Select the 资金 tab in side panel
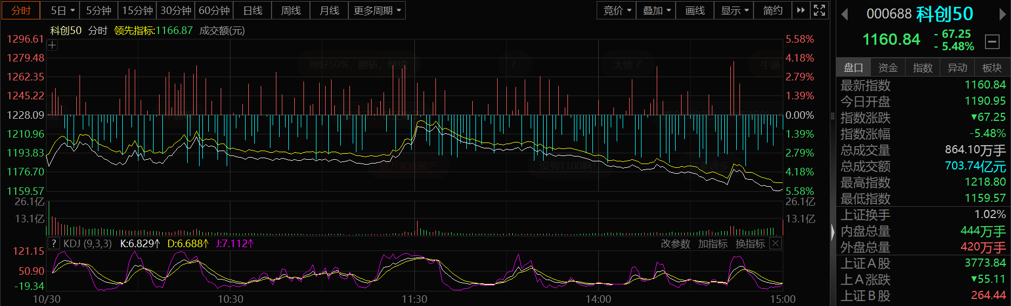This screenshot has width=1011, height=306. [888, 67]
